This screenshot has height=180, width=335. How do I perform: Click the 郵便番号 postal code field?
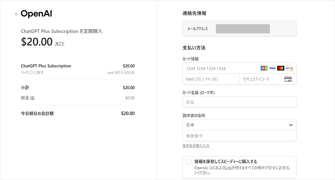click(x=239, y=136)
